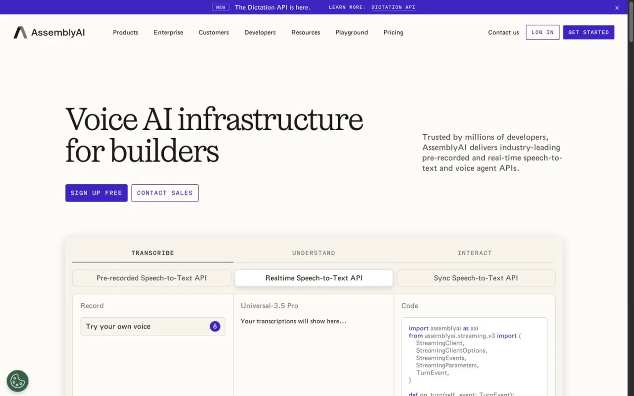Click the Contact us link
This screenshot has width=634, height=396.
point(503,33)
